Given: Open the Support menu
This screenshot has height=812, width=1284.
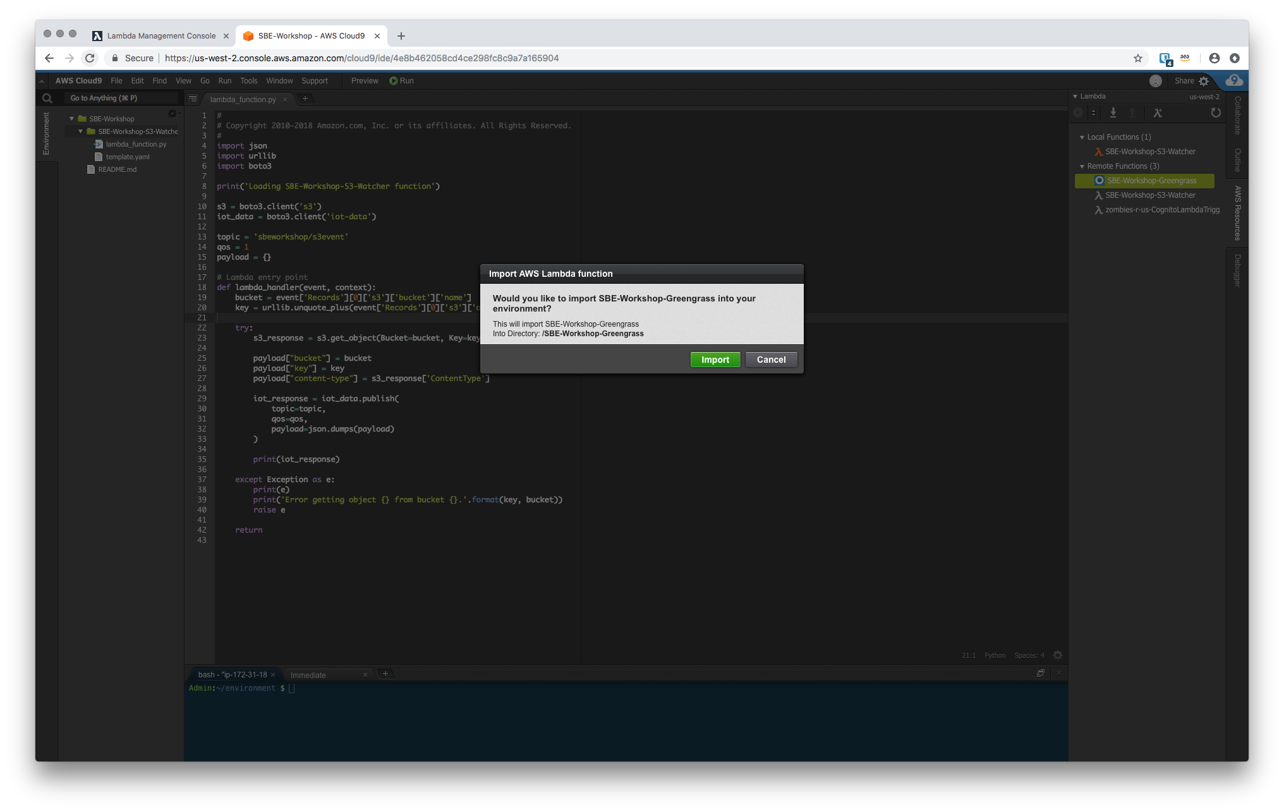Looking at the screenshot, I should click(x=315, y=81).
